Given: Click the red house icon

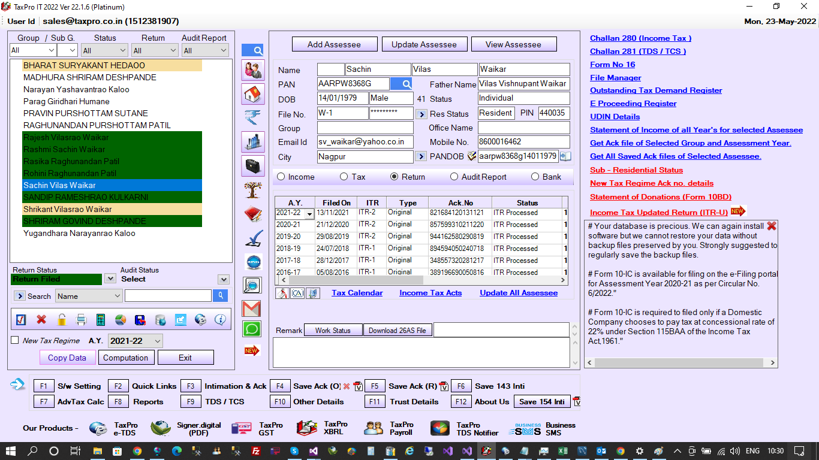Looking at the screenshot, I should (252, 94).
